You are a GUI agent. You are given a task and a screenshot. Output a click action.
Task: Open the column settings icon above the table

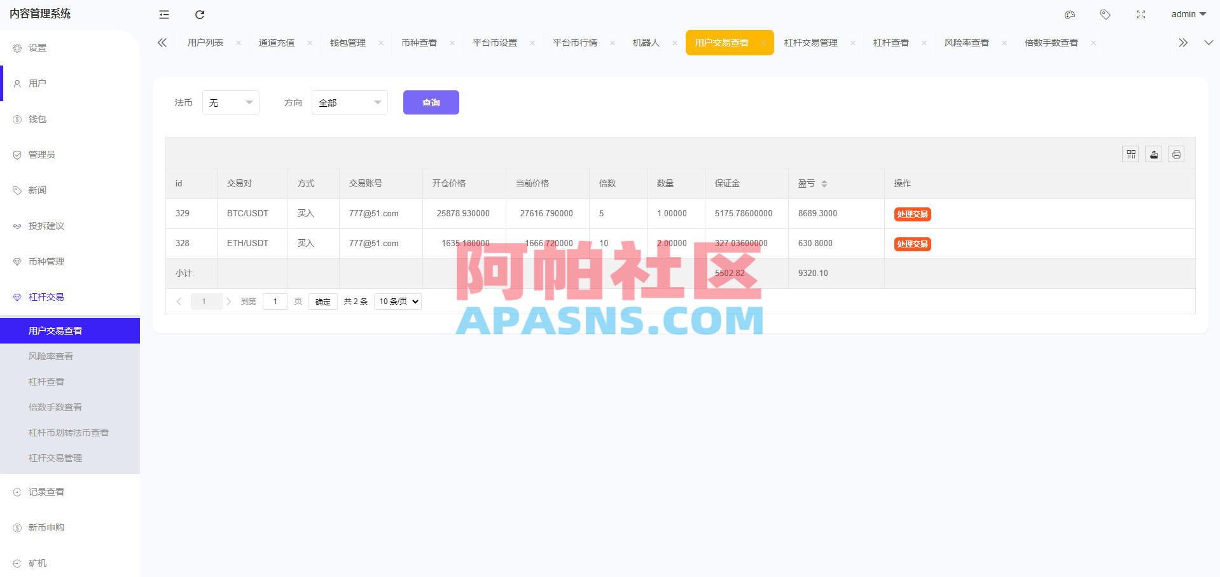coord(1130,154)
